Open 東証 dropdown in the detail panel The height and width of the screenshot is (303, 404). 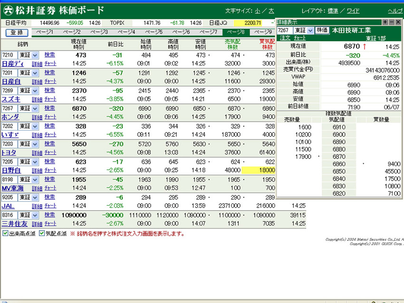pyautogui.click(x=310, y=30)
